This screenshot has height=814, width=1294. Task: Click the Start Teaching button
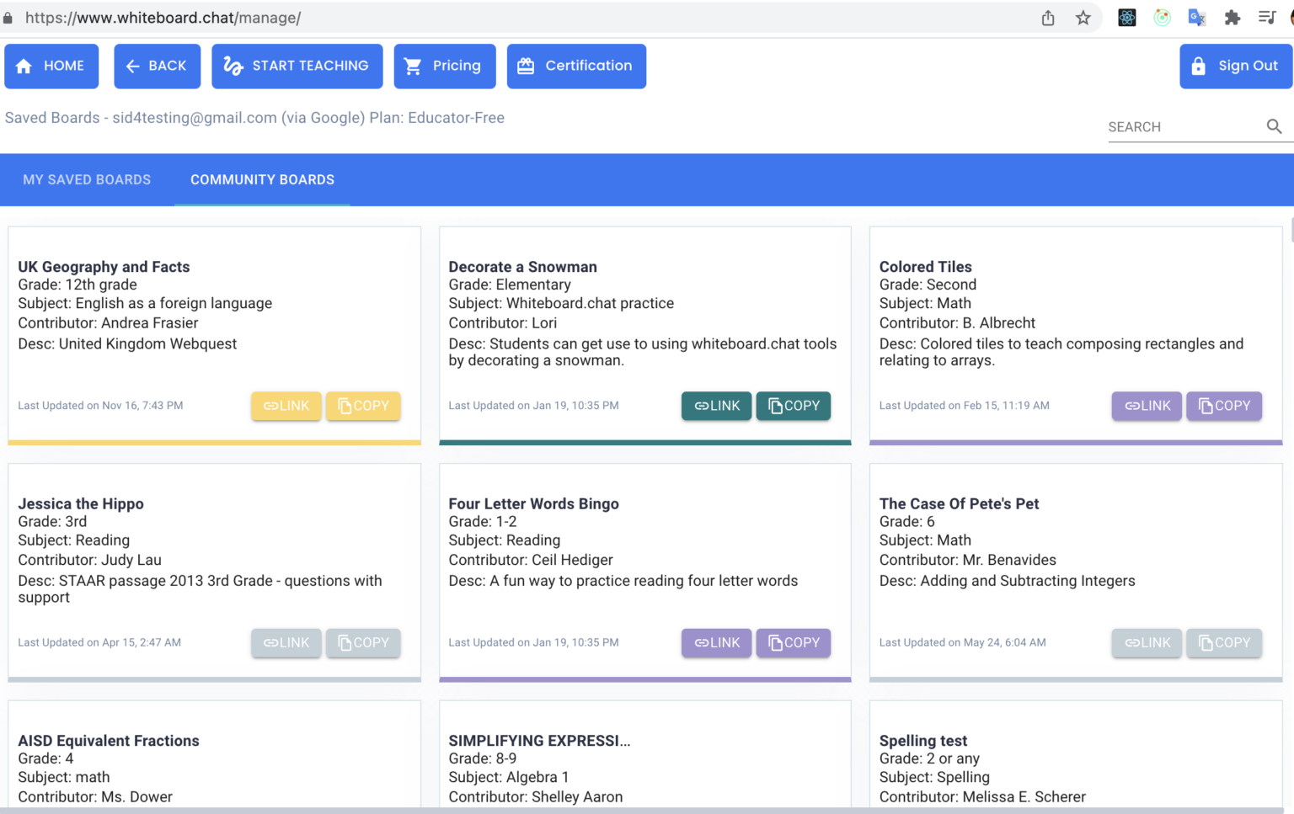coord(297,66)
